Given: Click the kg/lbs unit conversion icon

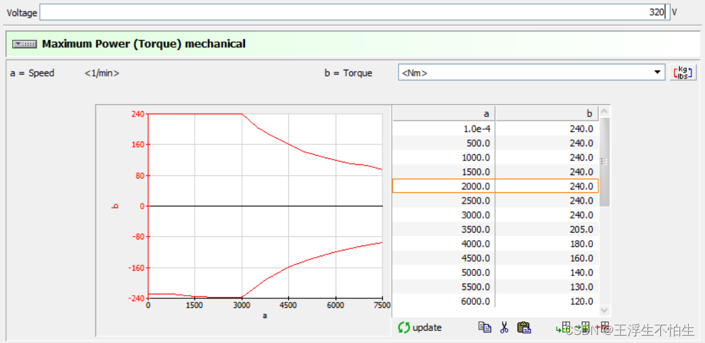Looking at the screenshot, I should (683, 72).
